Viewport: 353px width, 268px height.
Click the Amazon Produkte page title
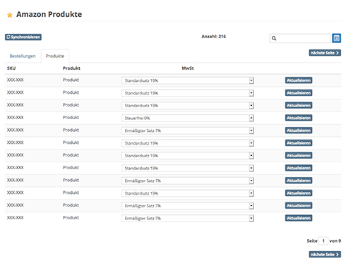pyautogui.click(x=49, y=14)
